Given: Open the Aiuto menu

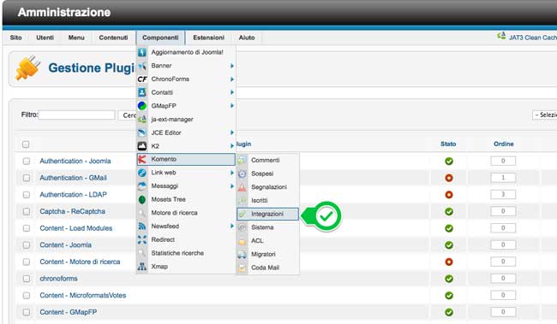Looking at the screenshot, I should pos(247,38).
